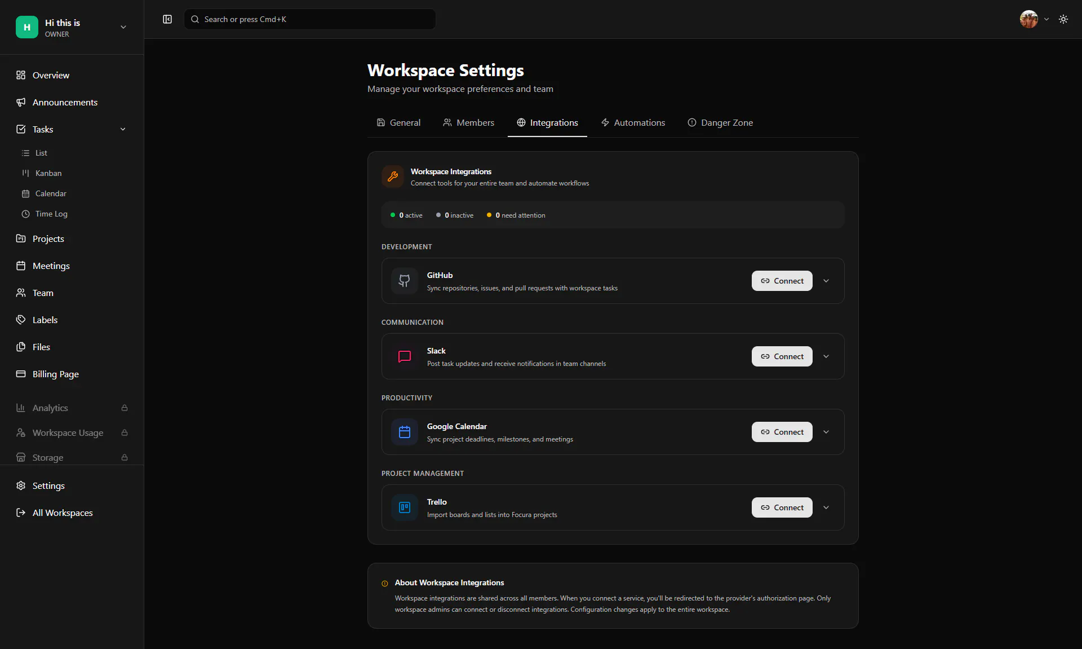Click the Slack chat bubble icon
The height and width of the screenshot is (649, 1082).
pos(405,356)
